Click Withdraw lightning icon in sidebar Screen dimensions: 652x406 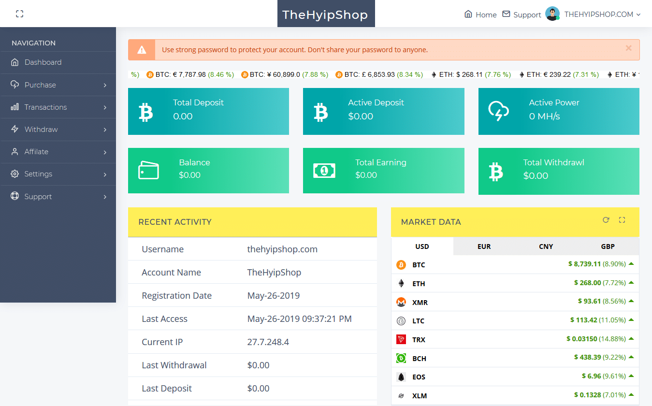[x=15, y=129]
